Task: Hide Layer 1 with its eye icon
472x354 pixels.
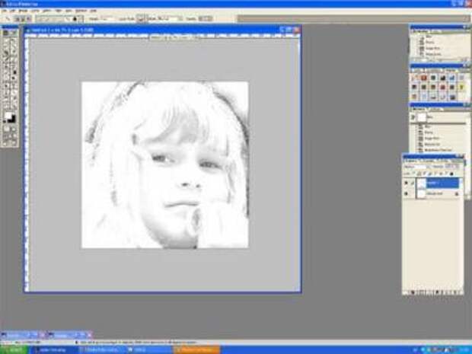Action: [x=406, y=183]
